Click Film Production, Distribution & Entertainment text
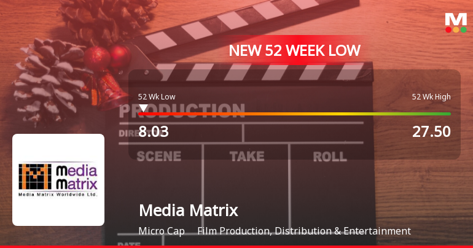The image size is (473, 248). pos(304,231)
